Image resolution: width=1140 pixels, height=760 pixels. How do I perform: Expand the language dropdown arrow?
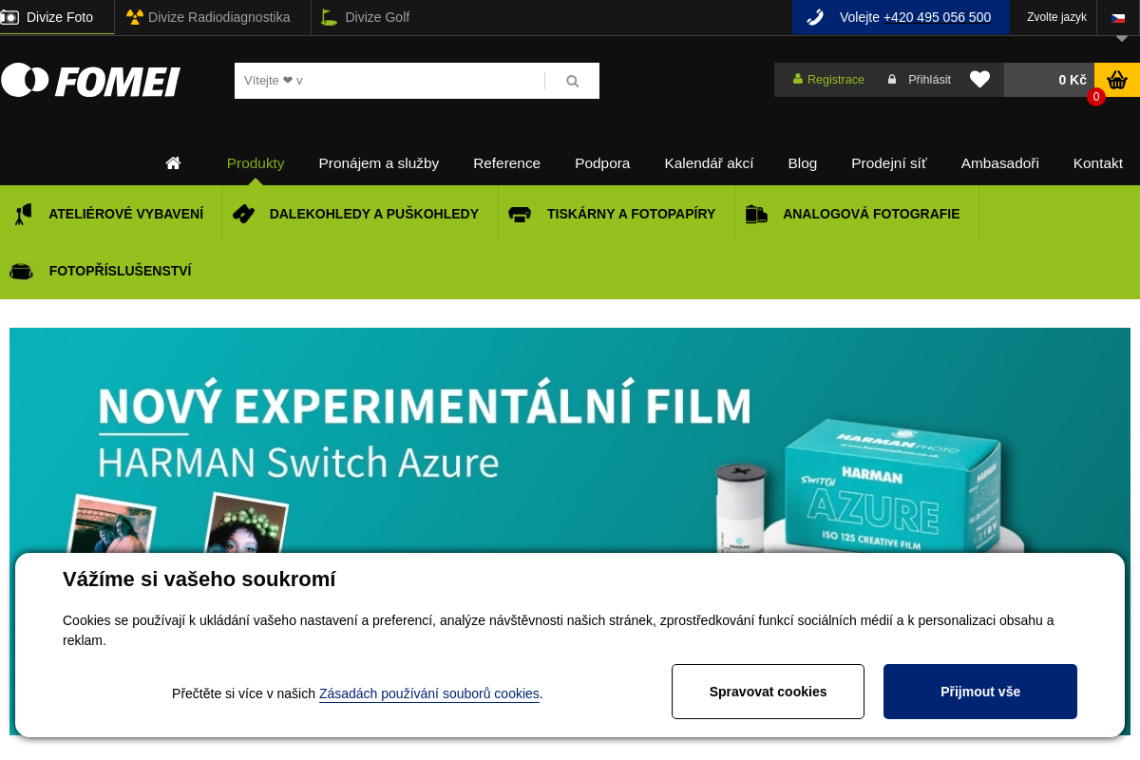(x=1121, y=39)
